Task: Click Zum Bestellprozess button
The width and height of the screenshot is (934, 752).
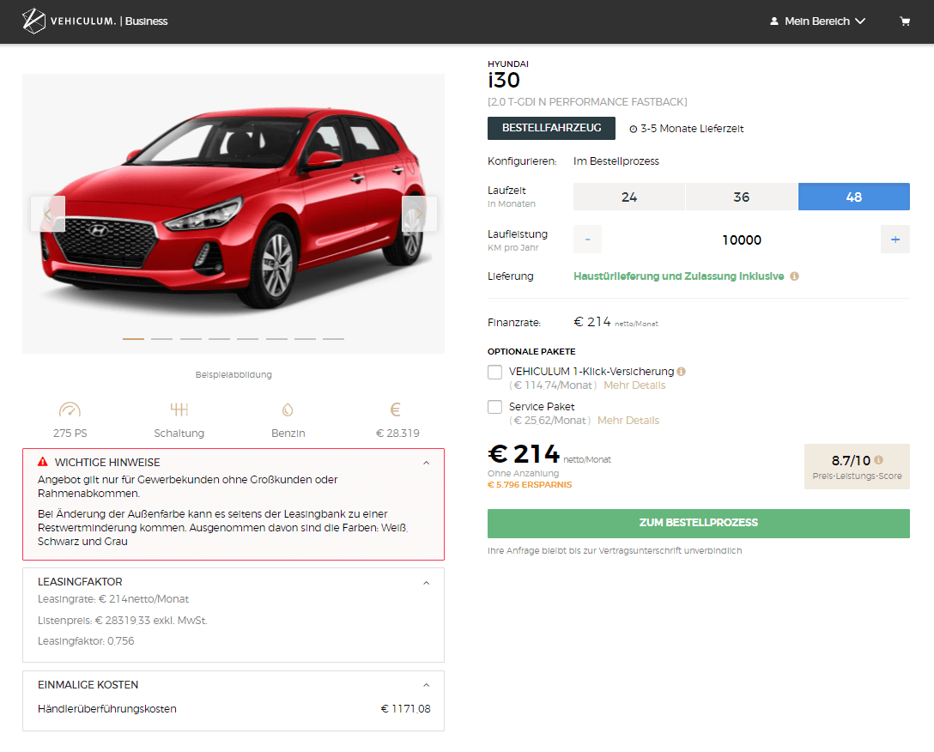Action: pyautogui.click(x=699, y=523)
